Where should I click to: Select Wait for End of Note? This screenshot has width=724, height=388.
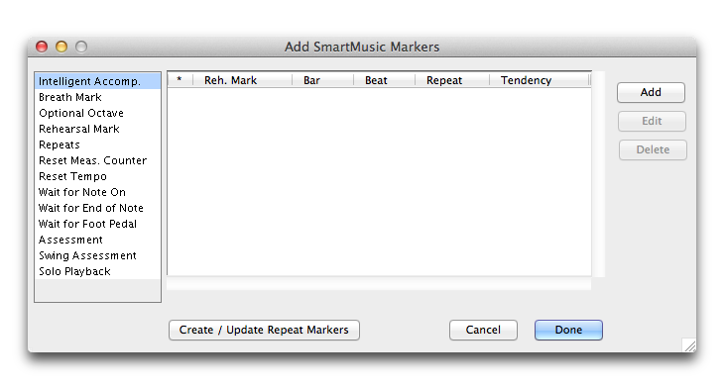pos(97,208)
